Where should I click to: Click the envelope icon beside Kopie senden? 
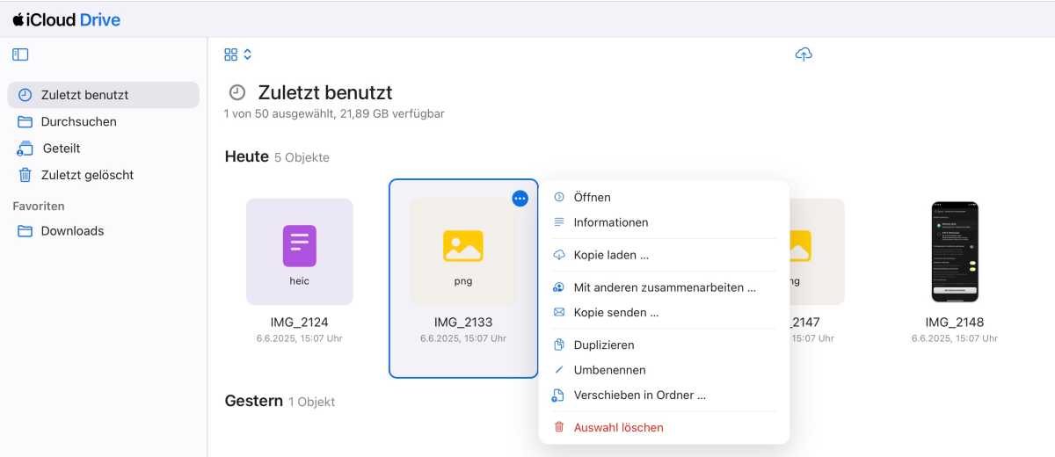[558, 312]
